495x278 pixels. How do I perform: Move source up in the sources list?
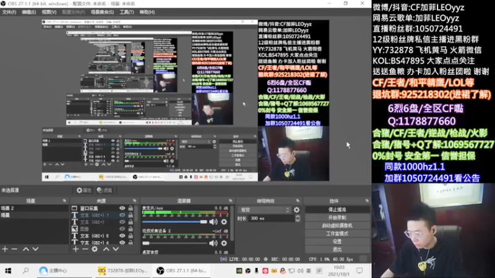[106, 249]
